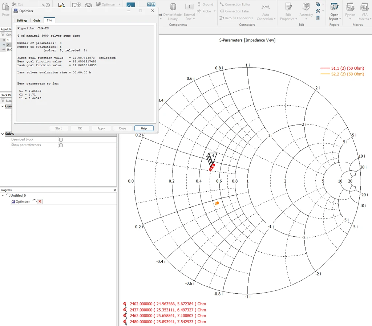
Task: Click the gear-search icon in Edit group
Action: (x=318, y=4)
